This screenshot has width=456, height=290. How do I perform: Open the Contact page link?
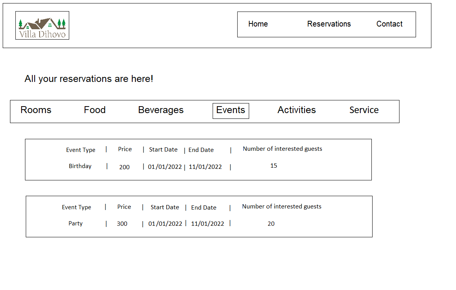(389, 24)
